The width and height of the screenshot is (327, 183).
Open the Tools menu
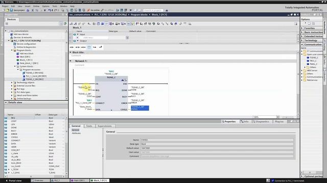55,6
